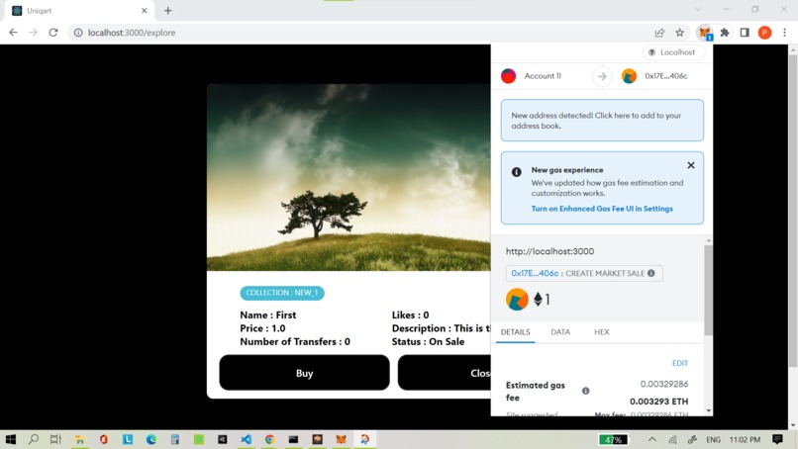Screen dimensions: 798x449
Task: Switch to the HEX tab
Action: pyautogui.click(x=602, y=332)
